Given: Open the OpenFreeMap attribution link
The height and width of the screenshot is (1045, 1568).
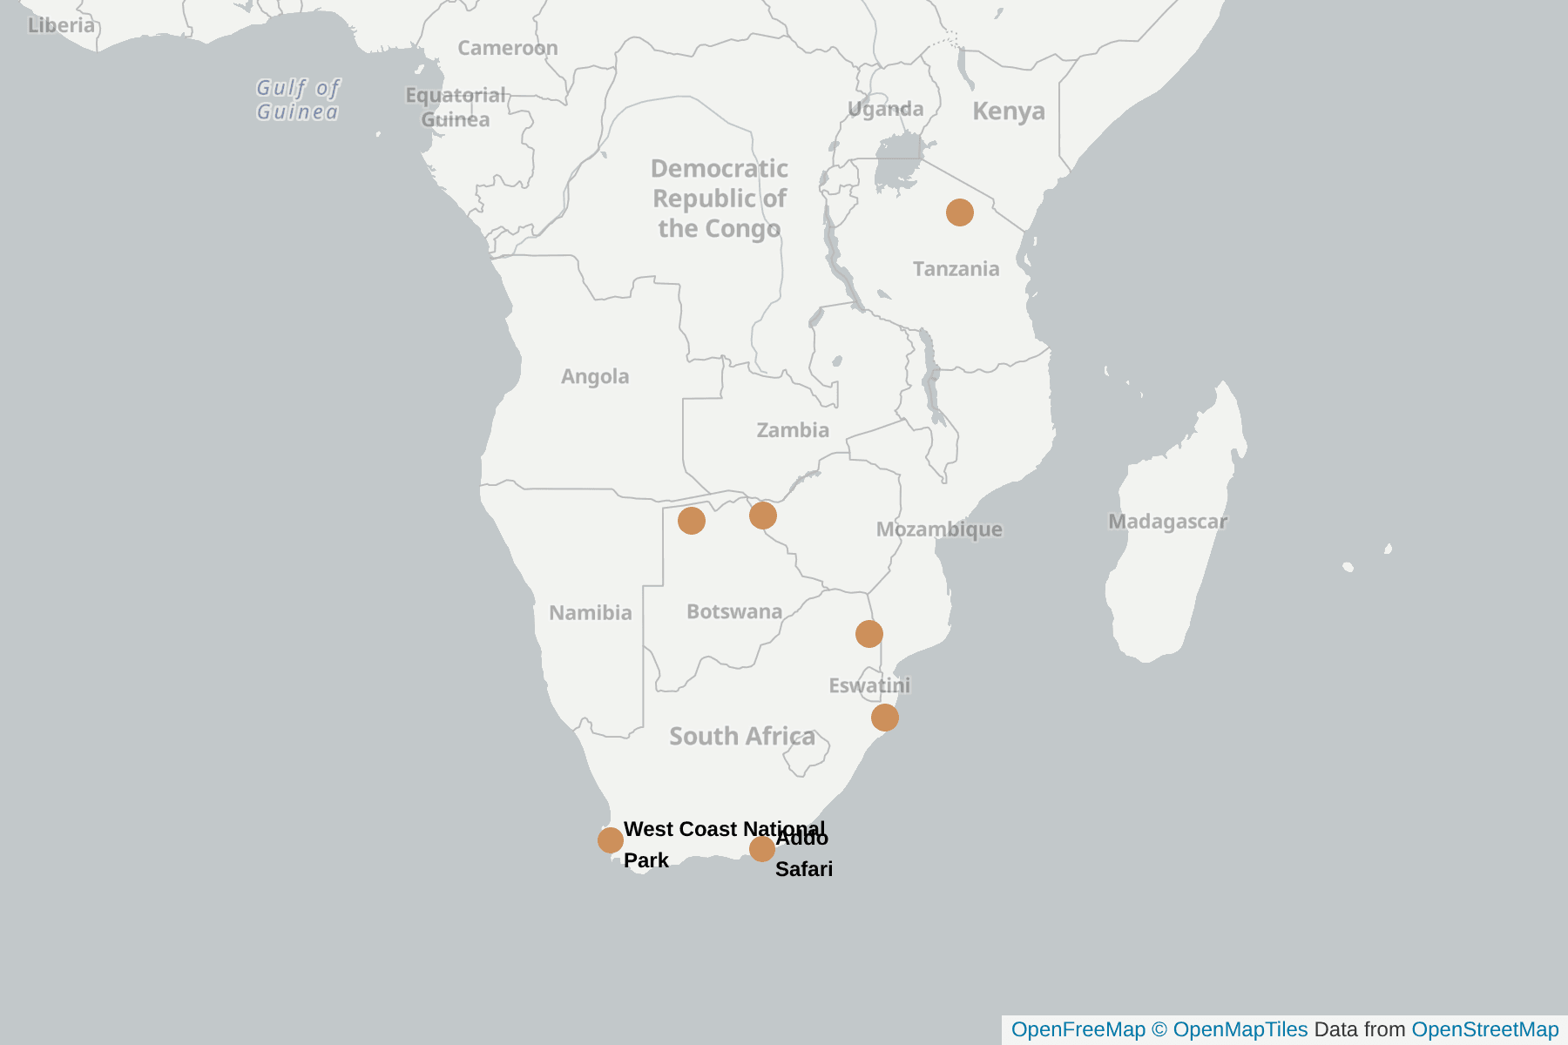Looking at the screenshot, I should point(1078,1029).
